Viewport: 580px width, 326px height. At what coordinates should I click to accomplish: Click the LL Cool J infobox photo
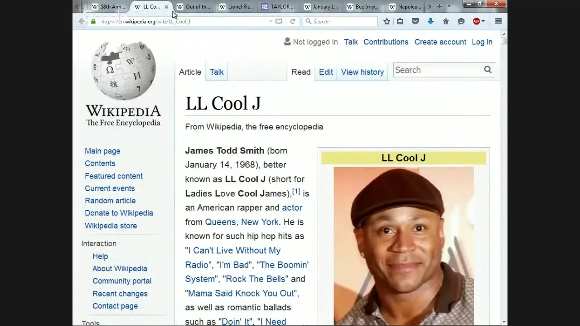404,246
